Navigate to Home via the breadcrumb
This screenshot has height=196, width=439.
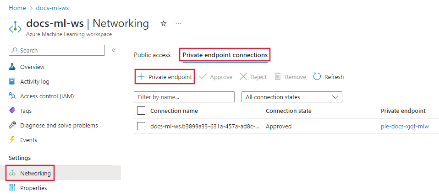(x=17, y=8)
